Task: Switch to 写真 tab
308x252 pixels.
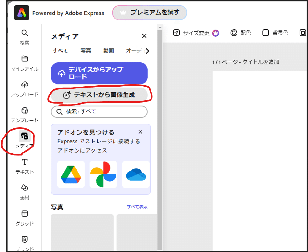Action: pyautogui.click(x=86, y=51)
